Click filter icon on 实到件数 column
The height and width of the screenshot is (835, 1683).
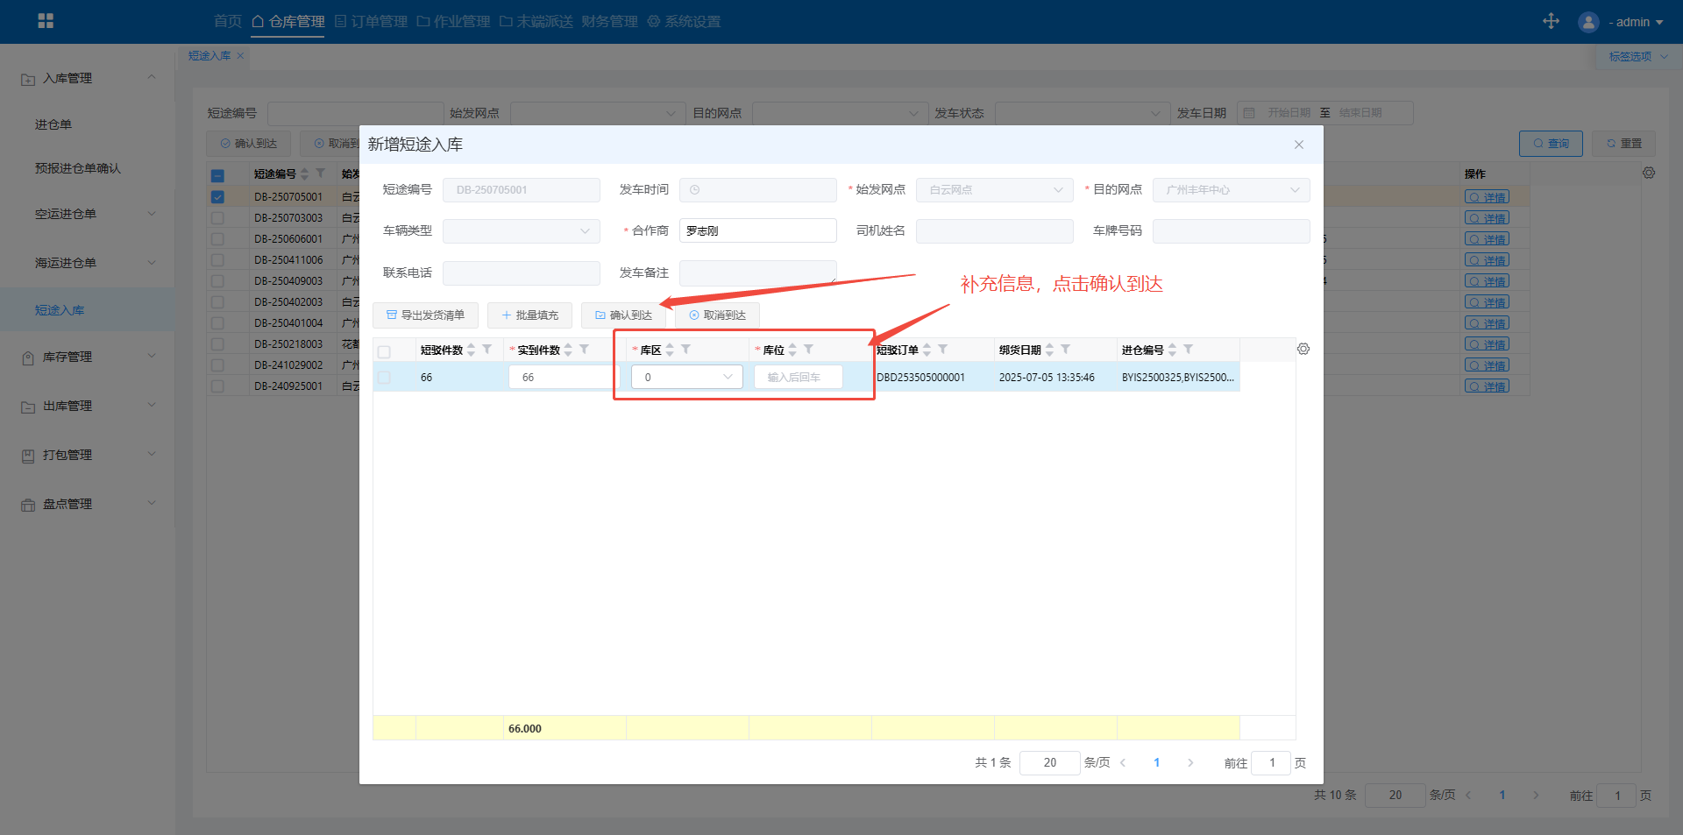point(584,349)
